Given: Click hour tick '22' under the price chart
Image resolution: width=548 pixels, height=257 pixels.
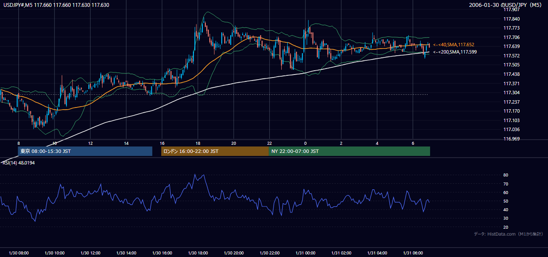Looking at the screenshot, I should coord(269,143).
